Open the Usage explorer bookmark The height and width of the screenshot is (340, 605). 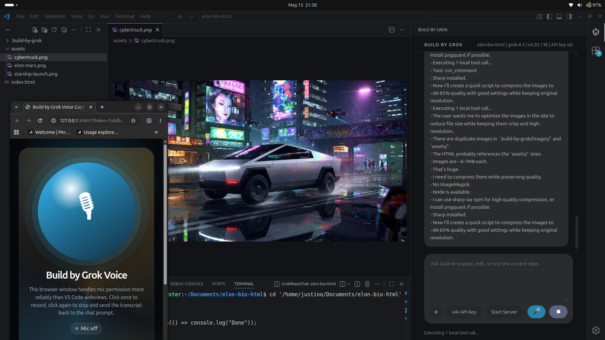click(x=98, y=132)
